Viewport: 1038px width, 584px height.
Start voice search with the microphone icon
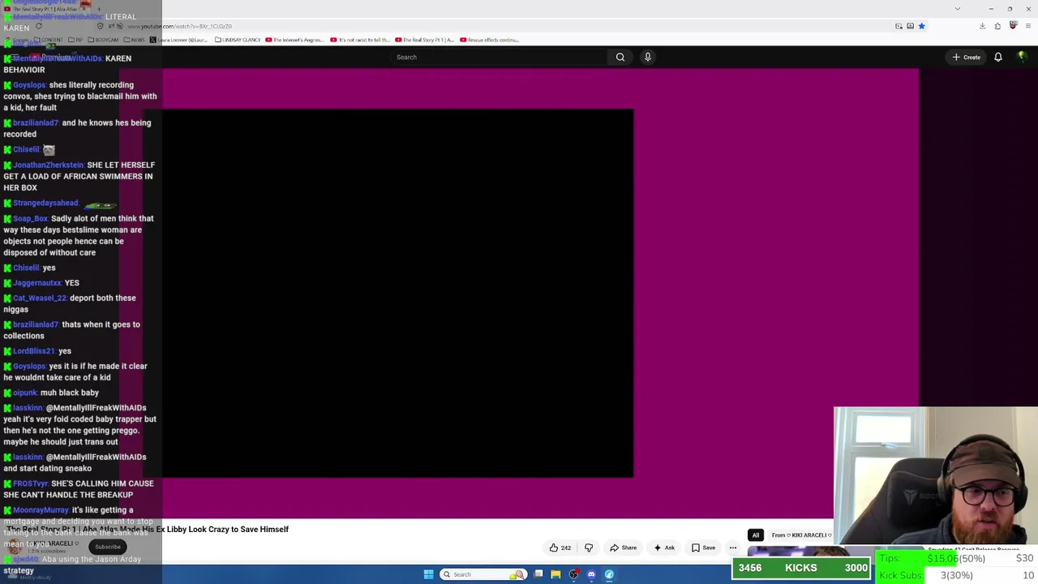pyautogui.click(x=647, y=57)
